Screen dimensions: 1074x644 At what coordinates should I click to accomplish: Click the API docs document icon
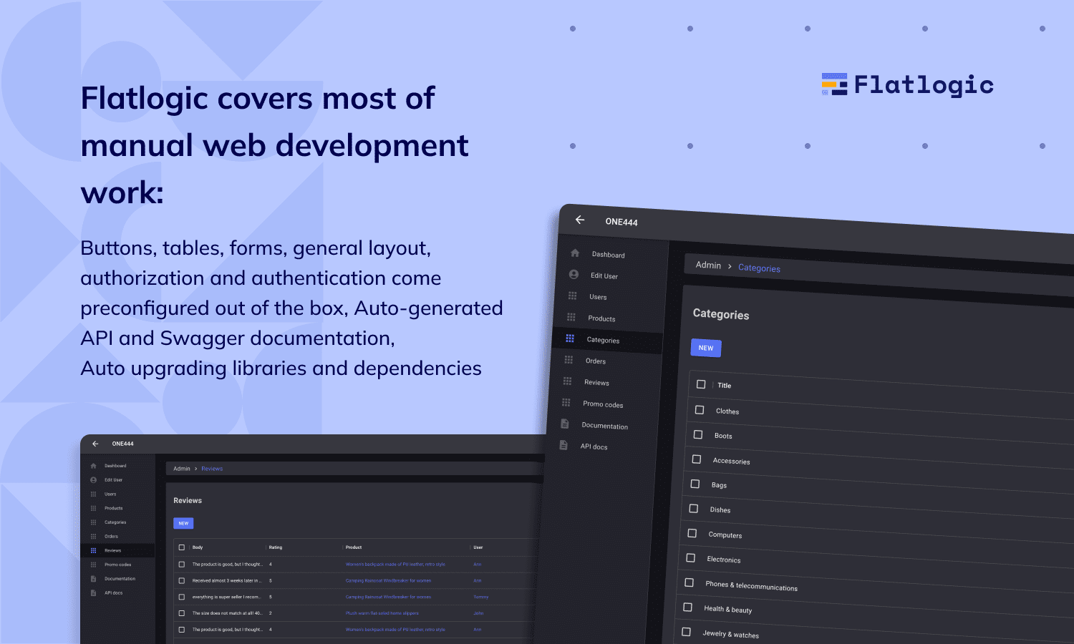562,445
